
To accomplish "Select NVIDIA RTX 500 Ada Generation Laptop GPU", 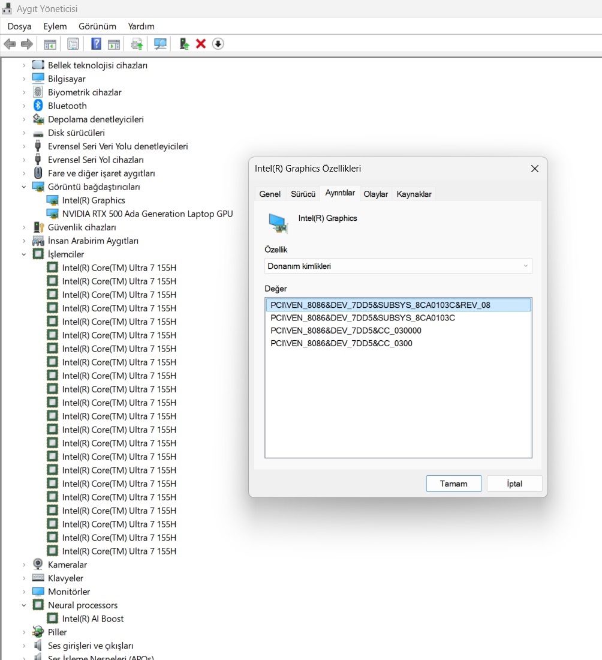I will (x=148, y=214).
